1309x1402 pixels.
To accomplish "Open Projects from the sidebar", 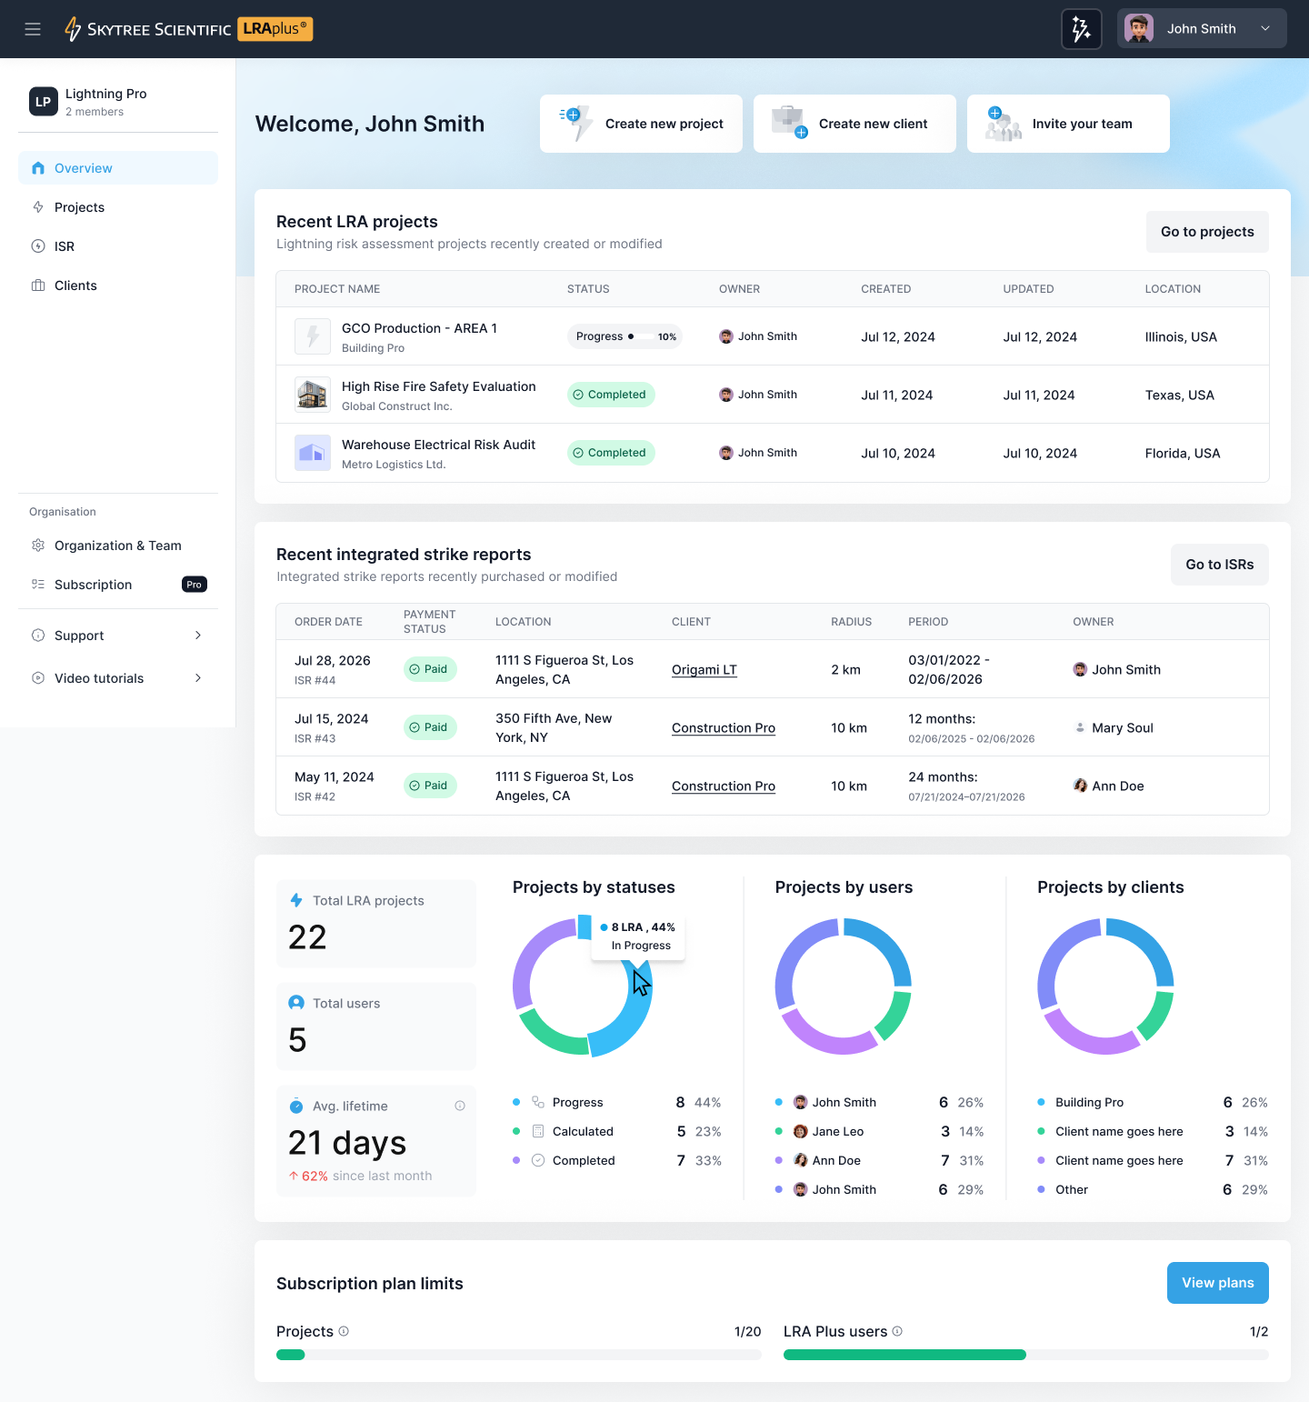I will click(x=118, y=207).
